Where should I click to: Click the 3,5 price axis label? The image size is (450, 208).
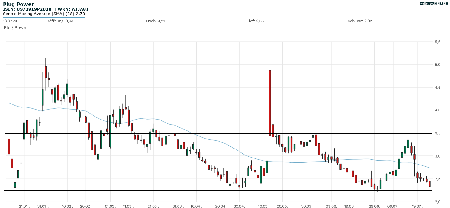[x=437, y=133]
